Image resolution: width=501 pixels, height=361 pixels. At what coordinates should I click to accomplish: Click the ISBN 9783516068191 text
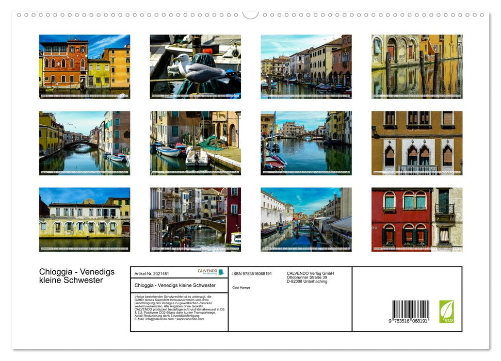pos(251,273)
